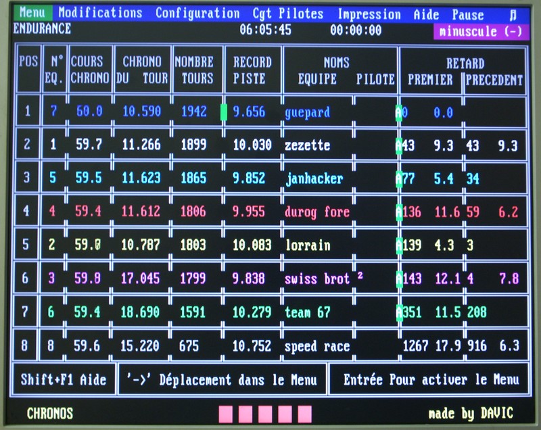
Task: Click Pause in the menu bar
Action: click(468, 14)
